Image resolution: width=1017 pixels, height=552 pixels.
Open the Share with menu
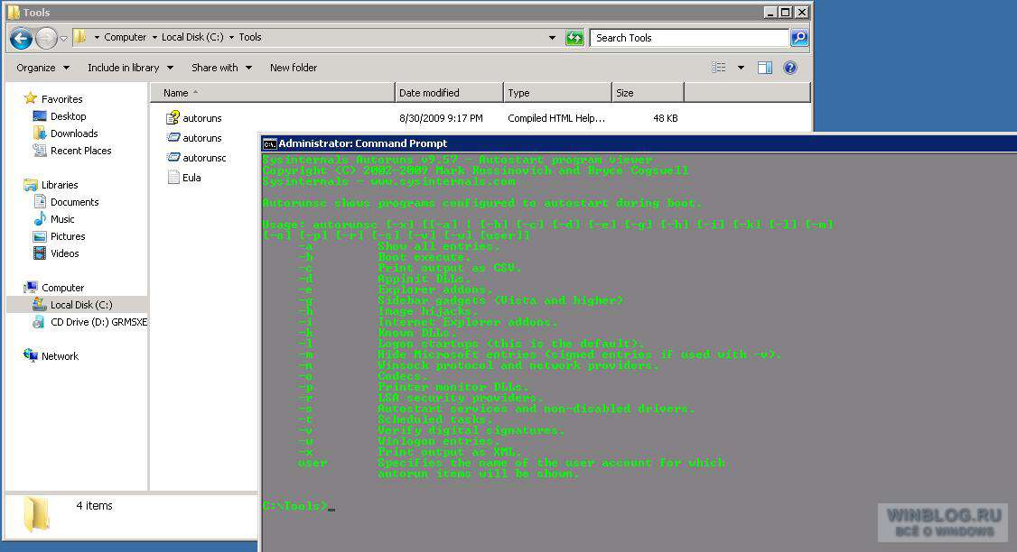click(221, 68)
